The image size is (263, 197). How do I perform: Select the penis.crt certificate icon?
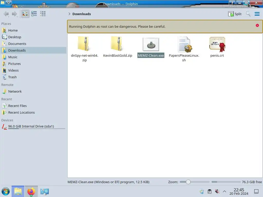click(x=217, y=44)
